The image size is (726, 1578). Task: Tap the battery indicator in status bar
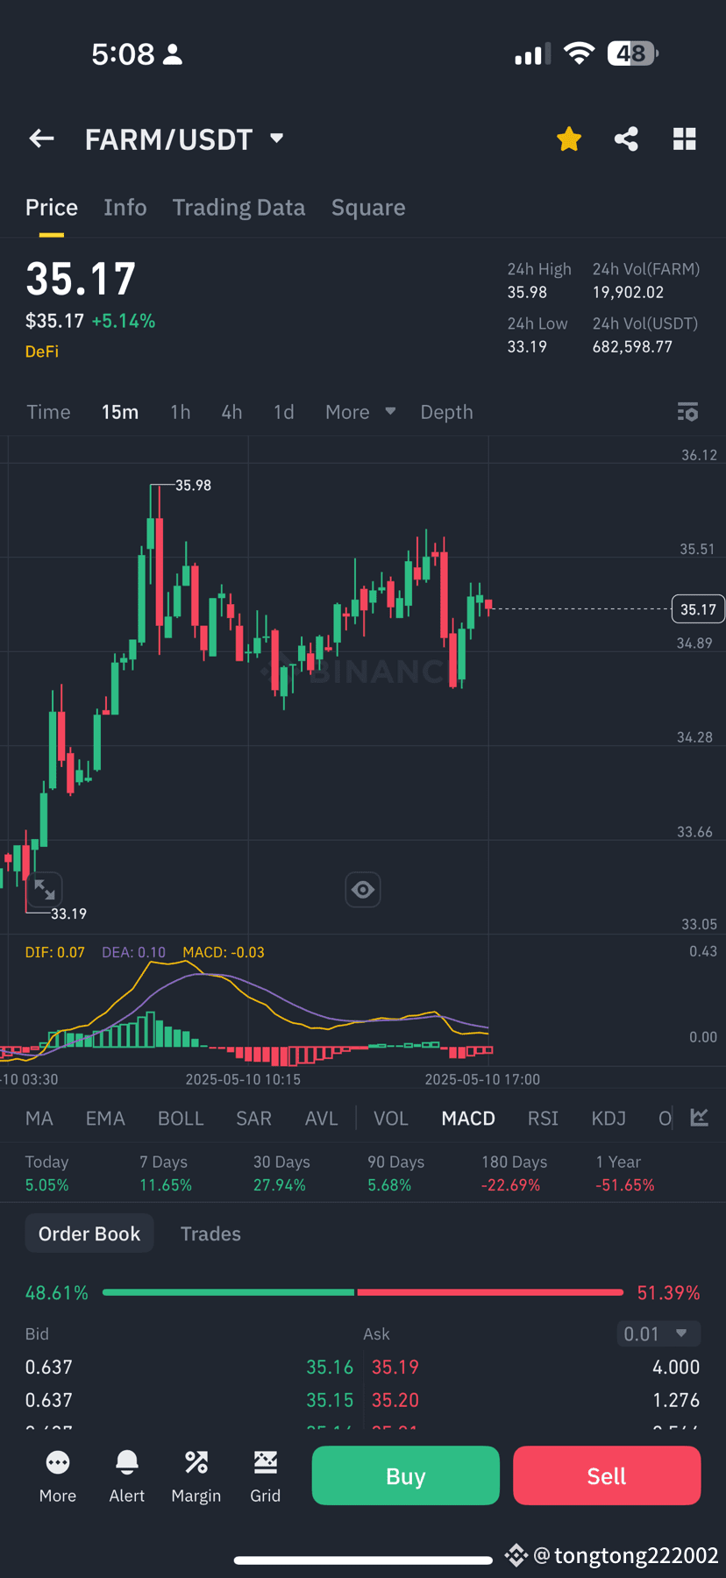pyautogui.click(x=633, y=53)
